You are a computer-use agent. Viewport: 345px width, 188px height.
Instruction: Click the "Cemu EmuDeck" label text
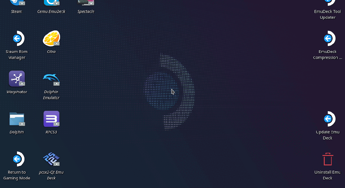[x=51, y=12]
